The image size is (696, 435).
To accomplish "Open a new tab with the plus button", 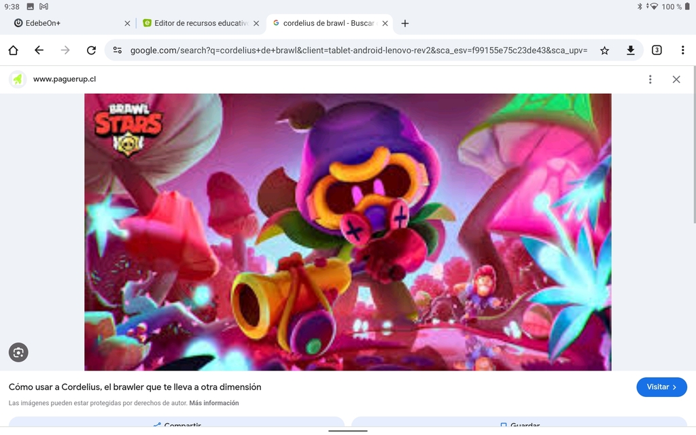I will [x=405, y=24].
